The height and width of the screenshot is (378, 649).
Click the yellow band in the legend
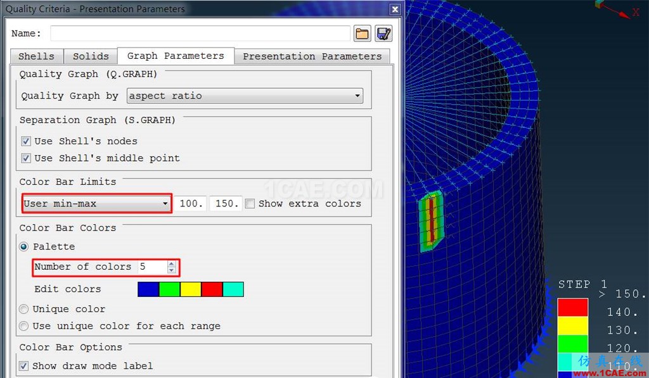pos(573,325)
